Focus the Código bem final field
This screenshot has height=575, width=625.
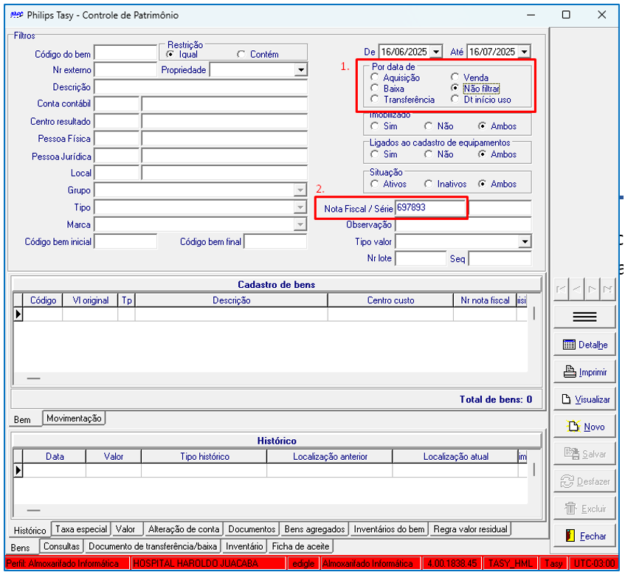pyautogui.click(x=275, y=241)
